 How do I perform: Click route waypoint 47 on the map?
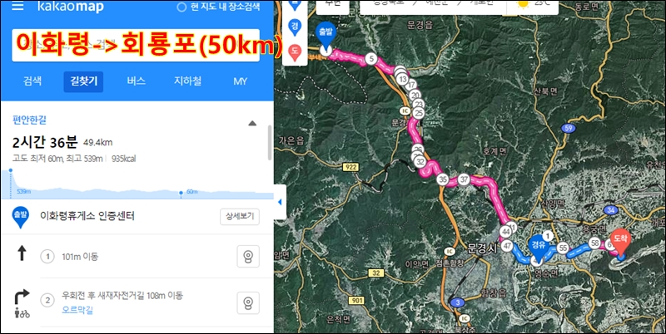(507, 246)
